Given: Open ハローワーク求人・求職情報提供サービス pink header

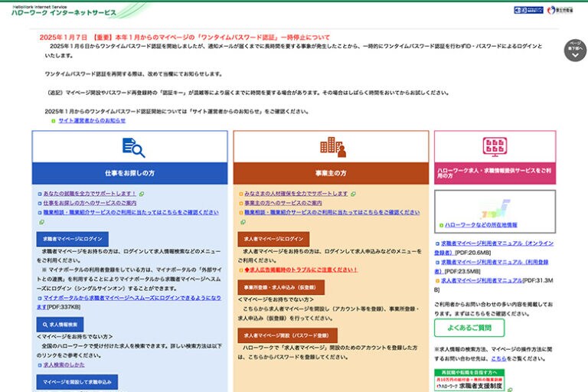Looking at the screenshot, I should [495, 173].
